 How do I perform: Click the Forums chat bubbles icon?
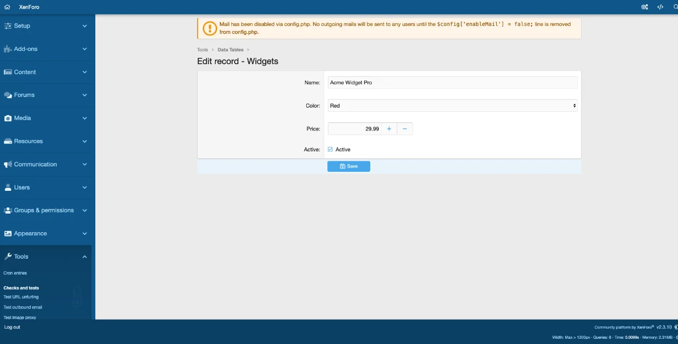point(8,95)
